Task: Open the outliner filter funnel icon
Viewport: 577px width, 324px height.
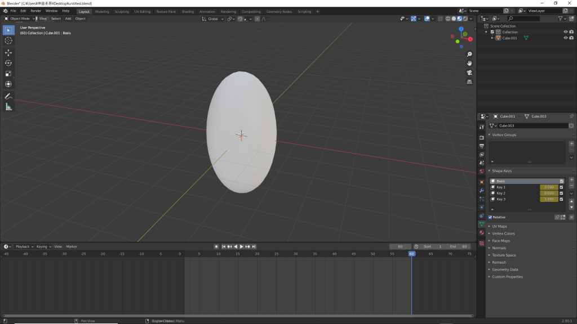Action: tap(561, 19)
